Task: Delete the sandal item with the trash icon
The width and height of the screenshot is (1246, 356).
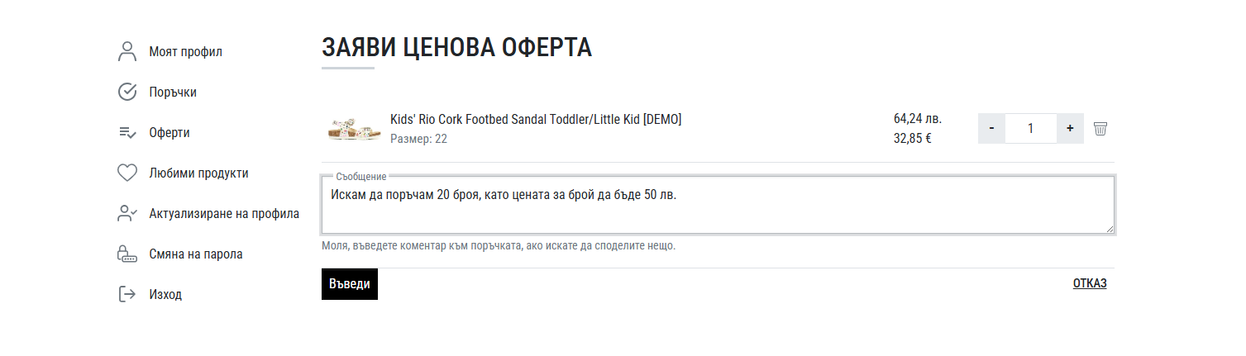Action: [x=1100, y=129]
